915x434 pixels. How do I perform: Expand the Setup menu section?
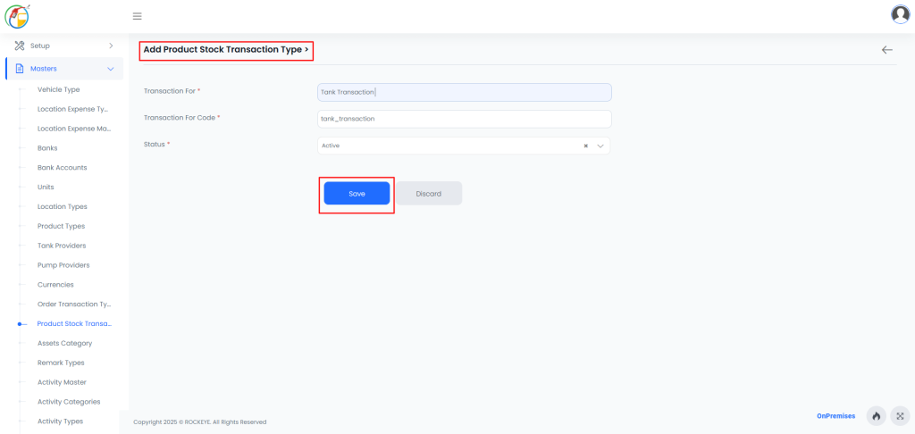click(110, 46)
